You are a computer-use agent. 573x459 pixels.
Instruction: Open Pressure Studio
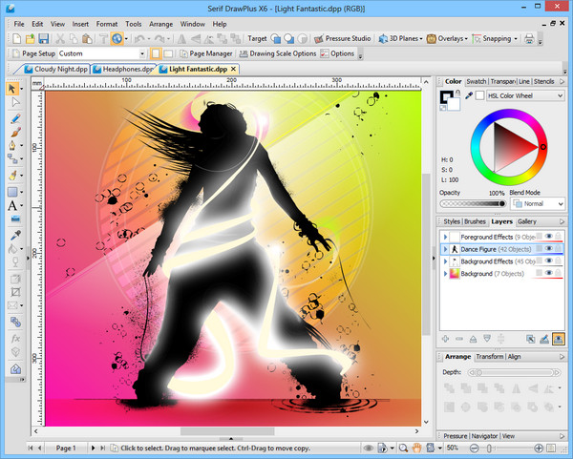[348, 39]
